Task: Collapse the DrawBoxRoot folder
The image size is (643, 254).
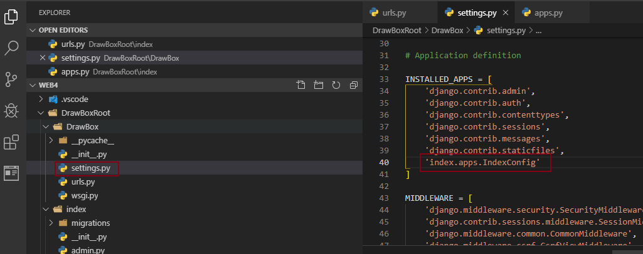Action: coord(41,113)
